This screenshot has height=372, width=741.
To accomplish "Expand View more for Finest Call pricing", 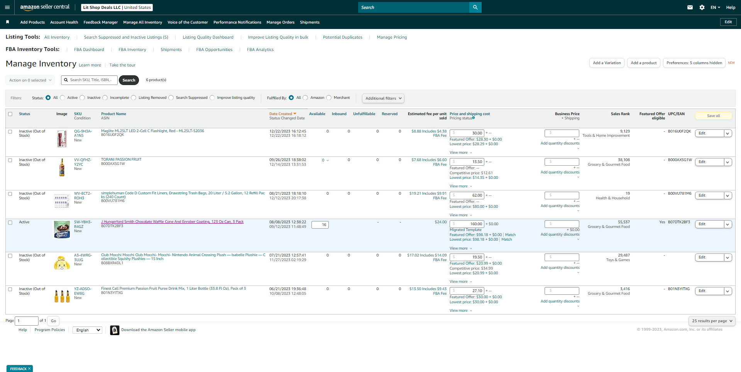I will (x=461, y=311).
